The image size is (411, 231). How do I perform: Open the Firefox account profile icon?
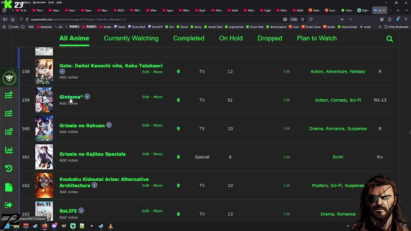coord(382,19)
